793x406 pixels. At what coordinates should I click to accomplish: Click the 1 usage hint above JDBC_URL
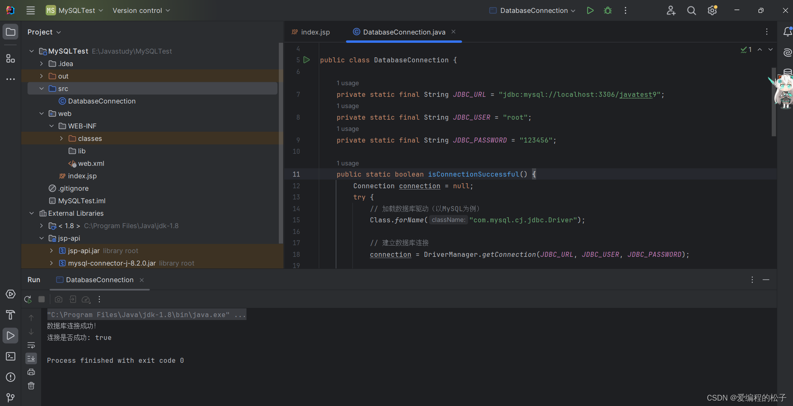tap(347, 83)
